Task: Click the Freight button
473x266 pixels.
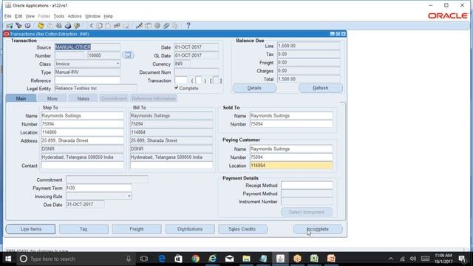Action: tap(137, 229)
